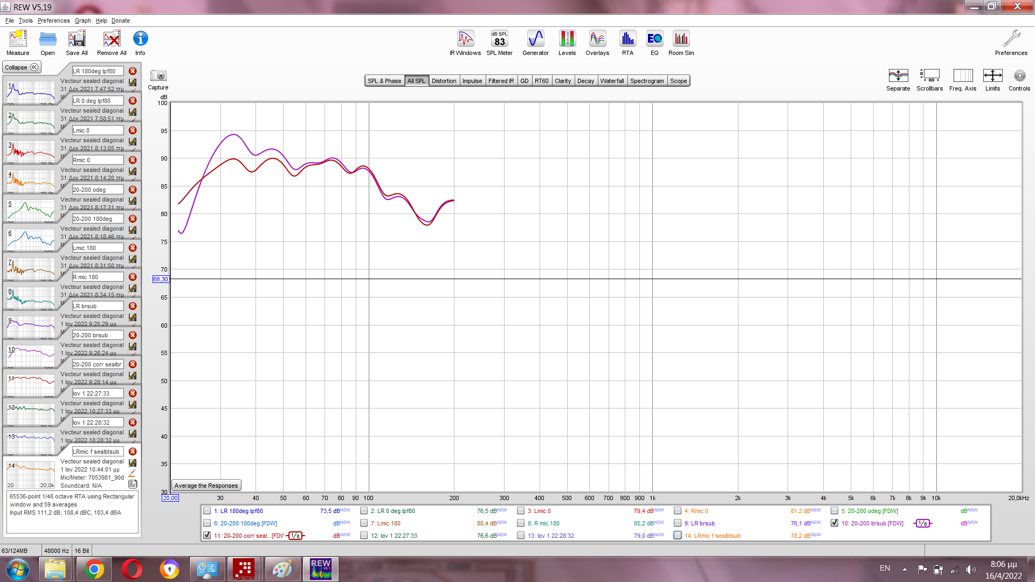Click the 20.00 Hz frequency input field
The height and width of the screenshot is (582, 1035).
pyautogui.click(x=169, y=497)
